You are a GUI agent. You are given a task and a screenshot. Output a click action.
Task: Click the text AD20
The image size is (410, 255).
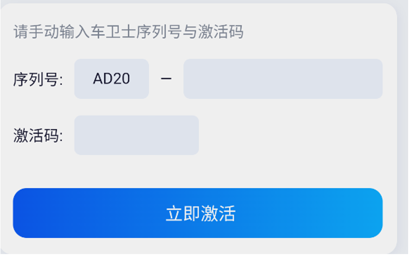pos(111,79)
